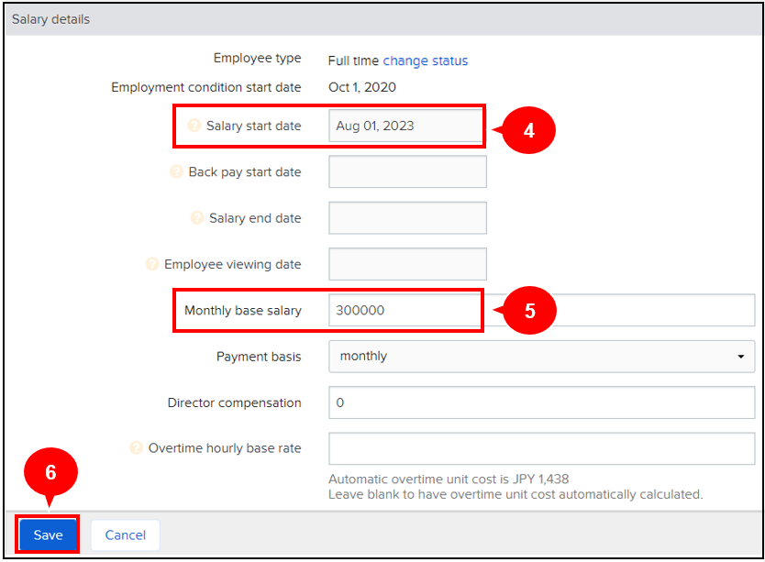Focus the Overtime hourly base rate textbox
The height and width of the screenshot is (562, 765).
coord(541,448)
